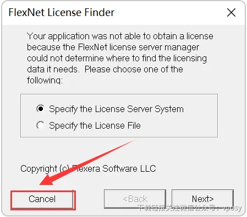The width and height of the screenshot is (247, 217).
Task: Click the Chinese watermark text near vposy
Action: click(189, 208)
